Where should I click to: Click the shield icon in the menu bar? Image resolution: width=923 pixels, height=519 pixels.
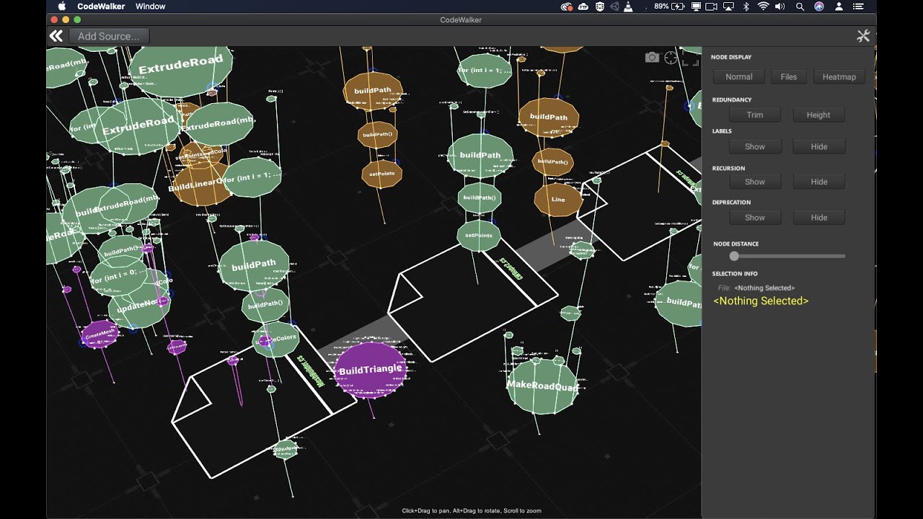(x=600, y=6)
